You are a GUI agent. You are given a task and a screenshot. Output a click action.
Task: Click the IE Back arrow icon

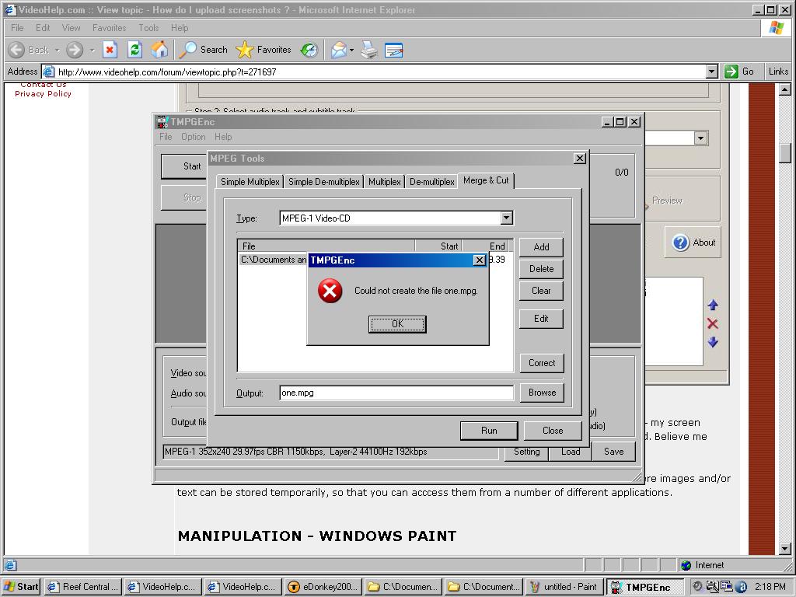pos(16,50)
